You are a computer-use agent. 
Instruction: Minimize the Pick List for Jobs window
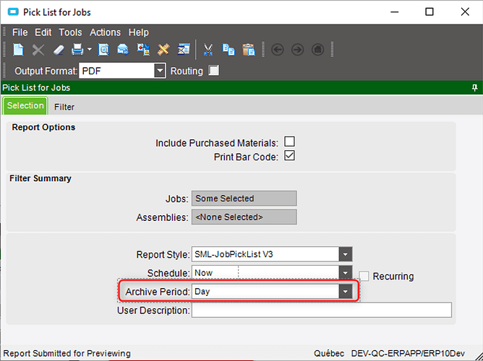(x=394, y=12)
